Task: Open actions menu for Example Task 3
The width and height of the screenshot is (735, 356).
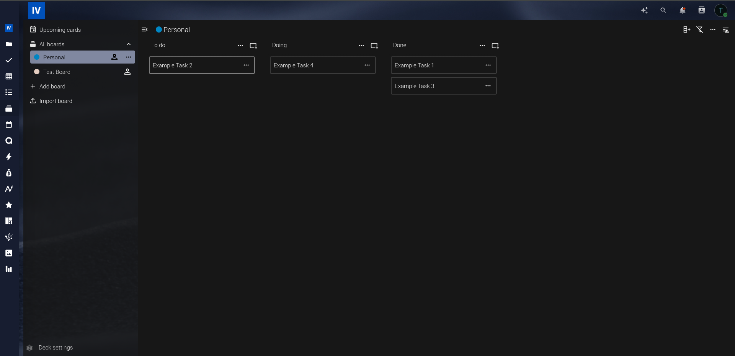Action: pos(488,86)
